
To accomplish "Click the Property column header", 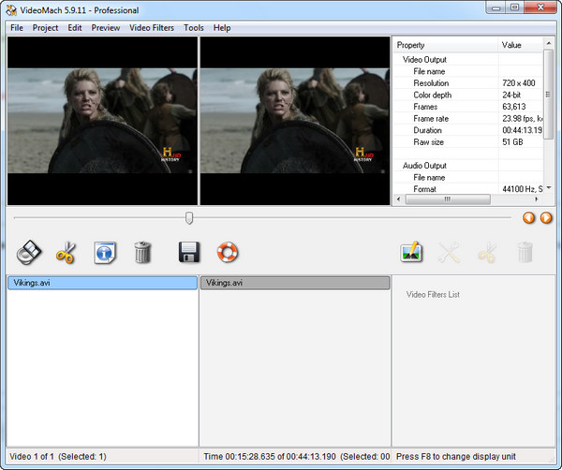I will [445, 45].
